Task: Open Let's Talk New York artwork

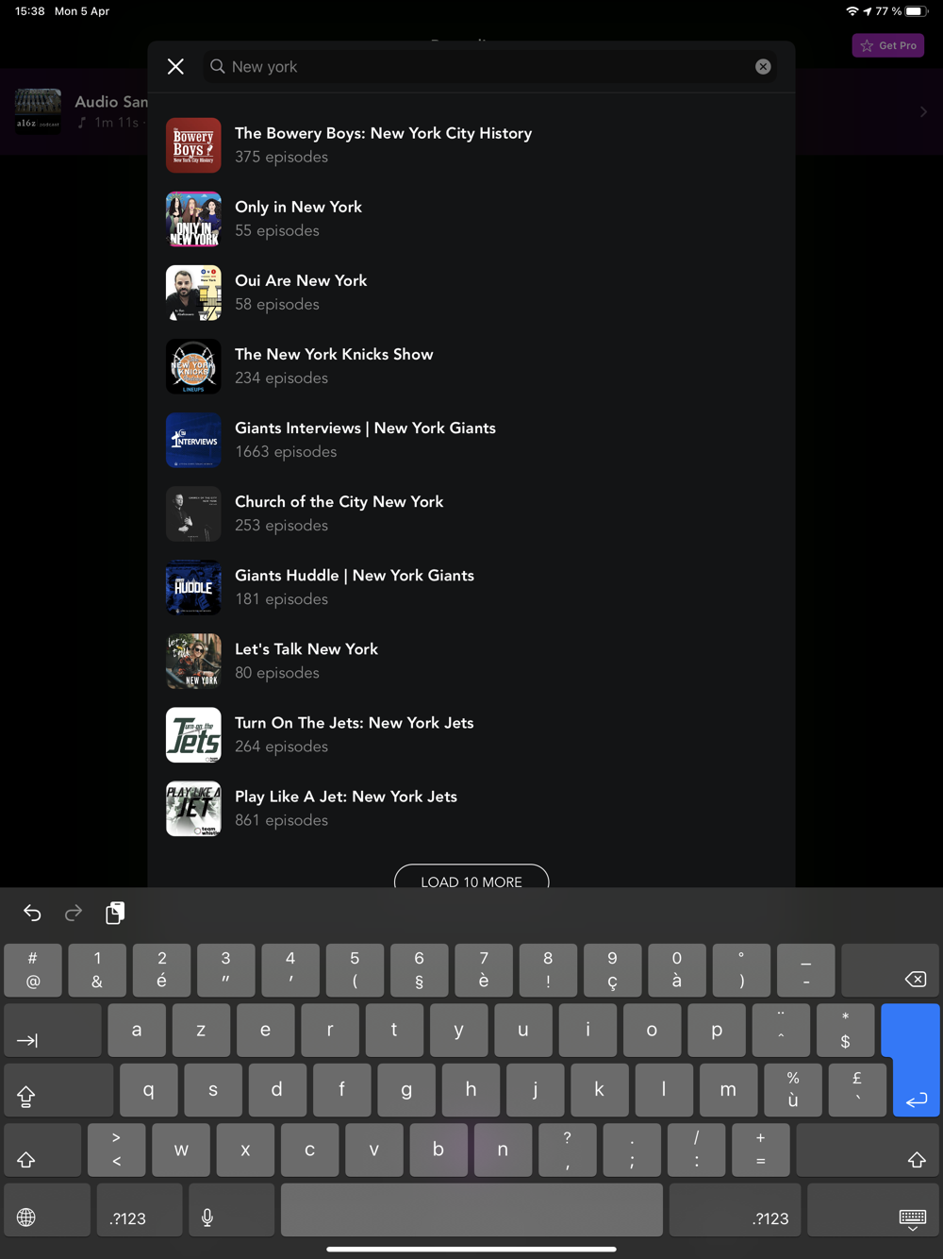Action: [193, 661]
